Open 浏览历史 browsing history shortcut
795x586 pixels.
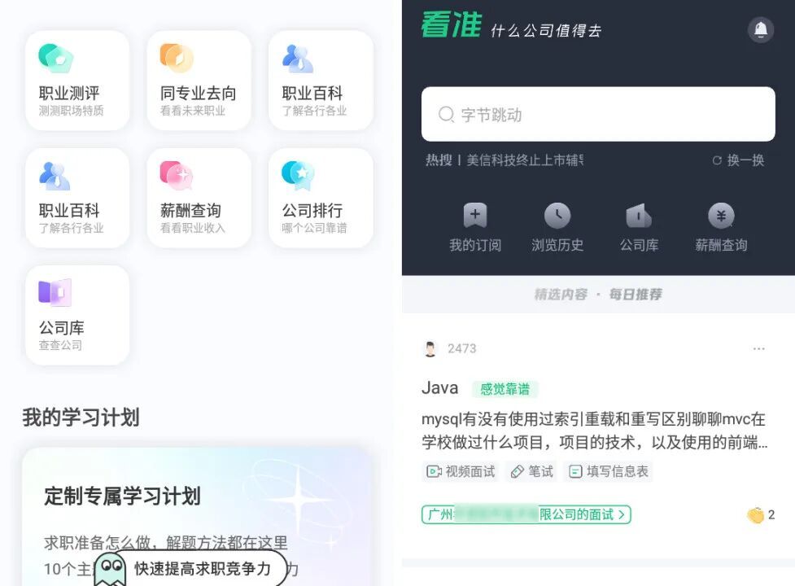[x=557, y=228]
